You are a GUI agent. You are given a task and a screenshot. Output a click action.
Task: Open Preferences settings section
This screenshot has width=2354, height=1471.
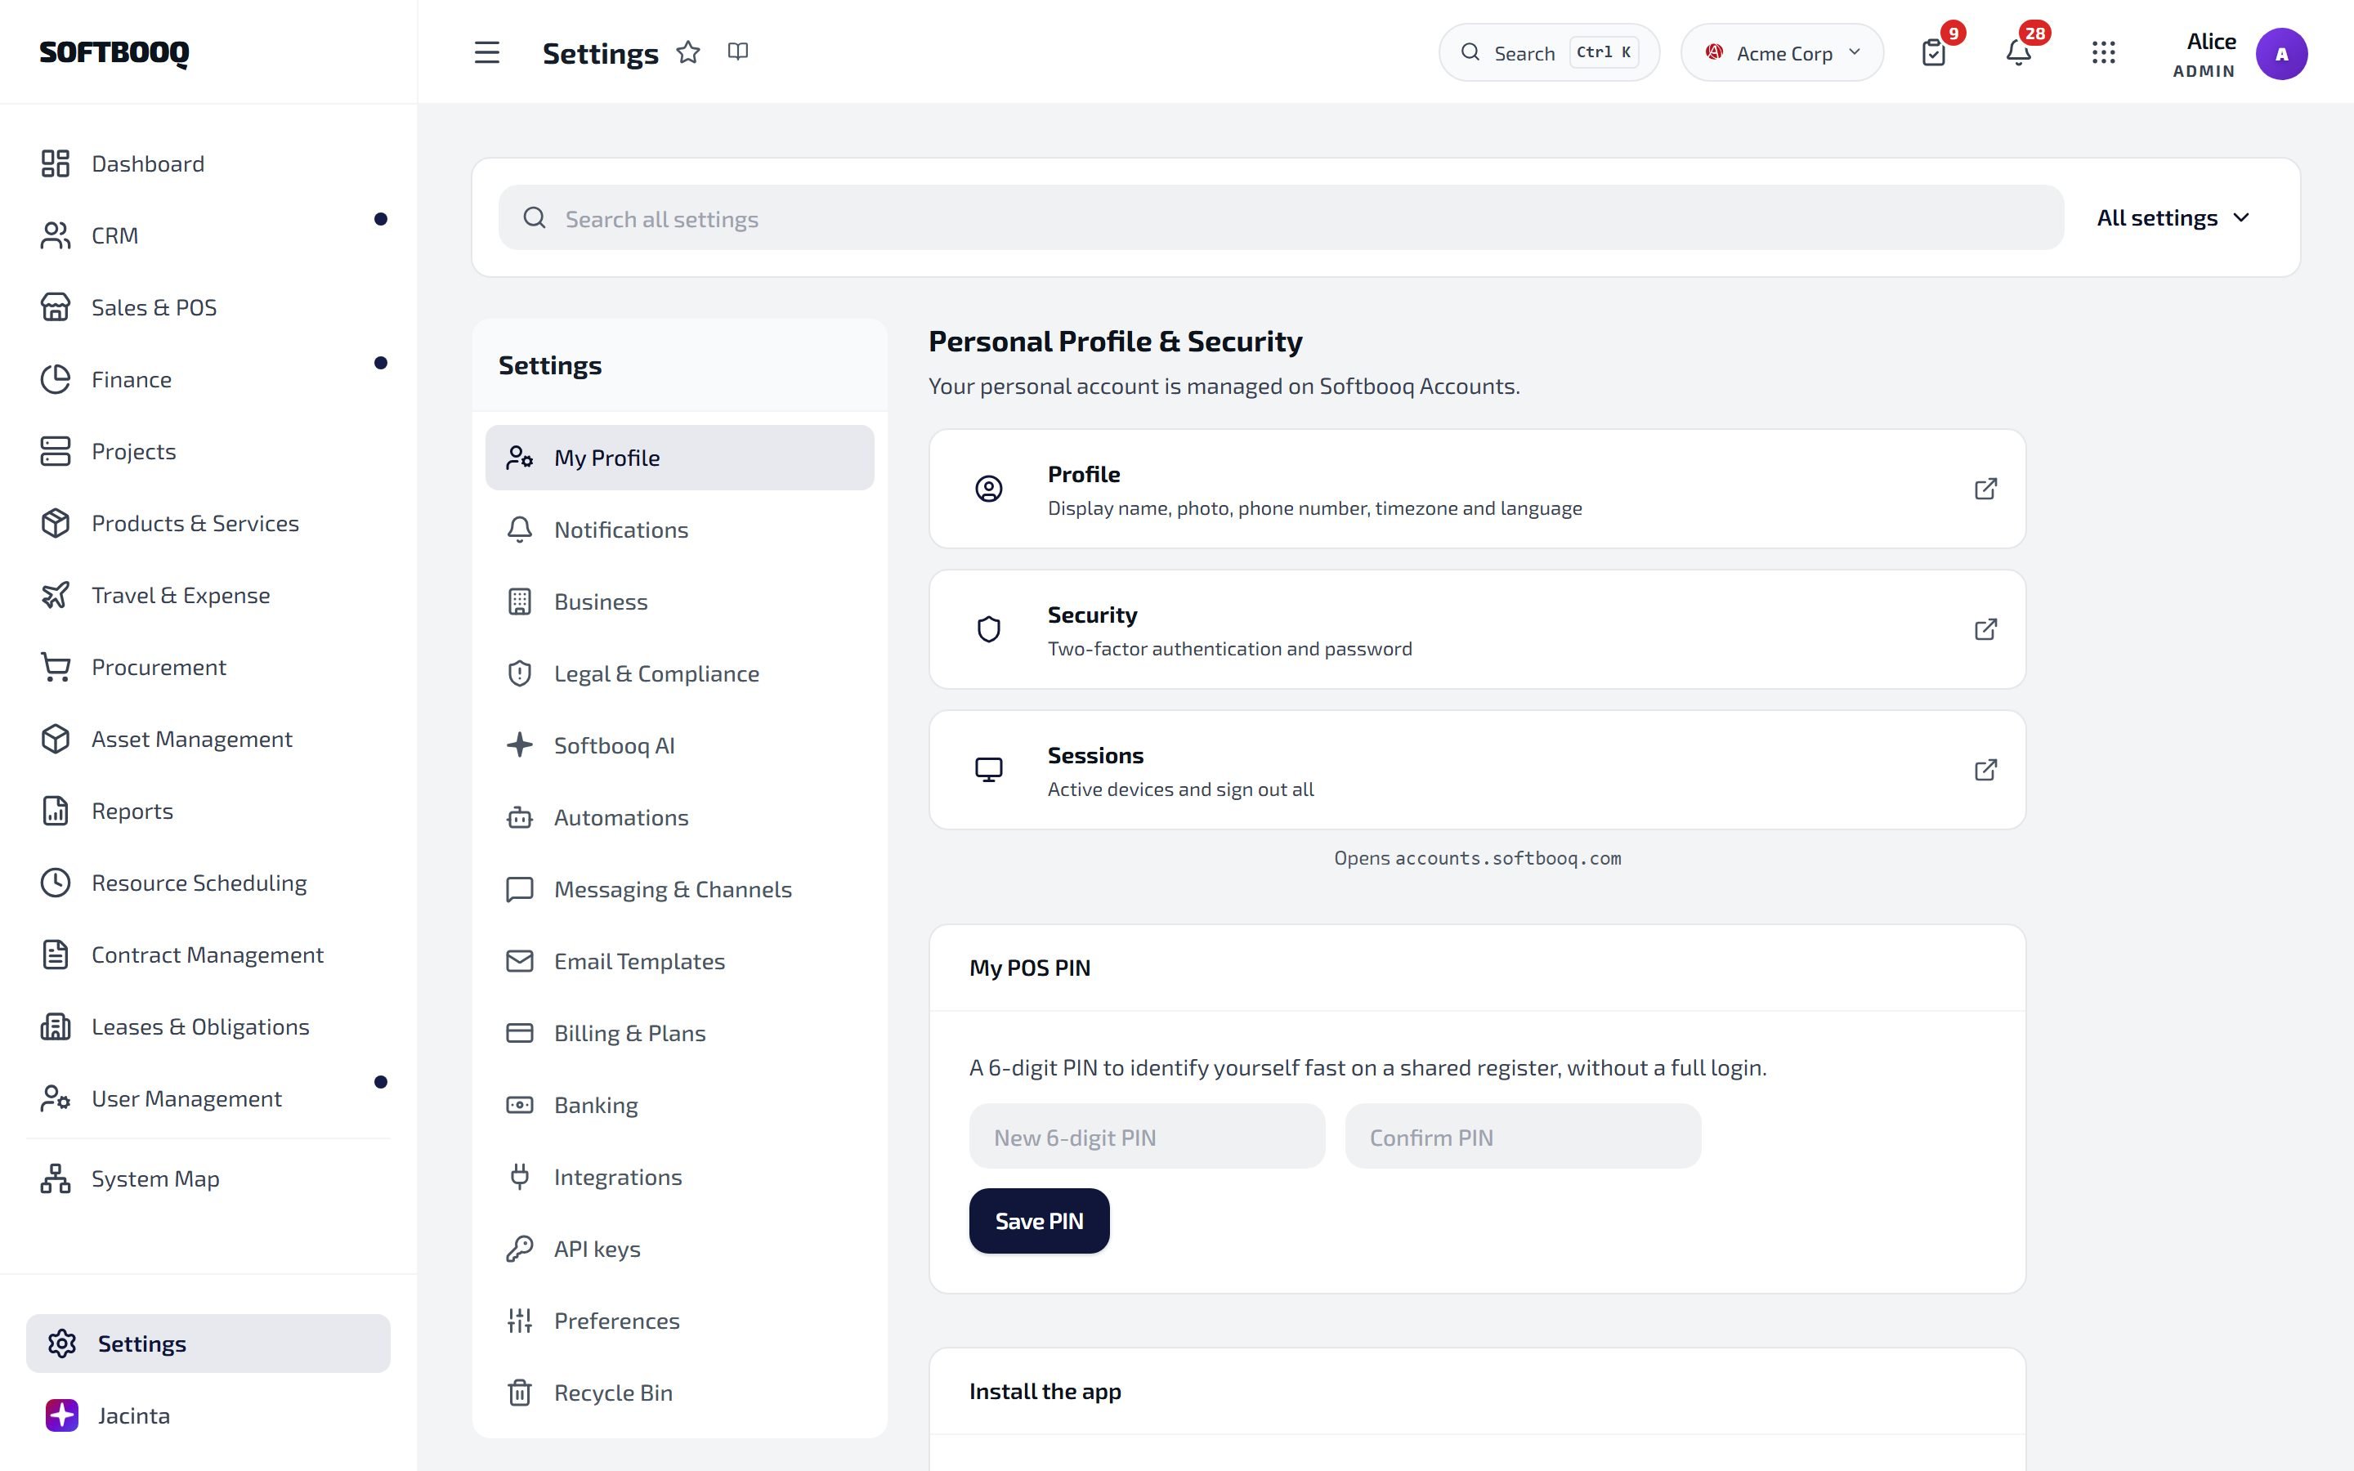pos(679,1321)
